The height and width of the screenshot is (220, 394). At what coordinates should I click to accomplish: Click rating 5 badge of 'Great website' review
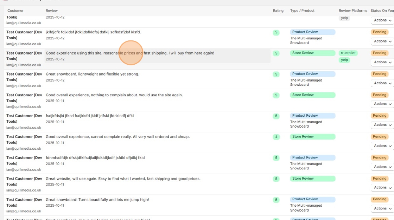tap(276, 179)
